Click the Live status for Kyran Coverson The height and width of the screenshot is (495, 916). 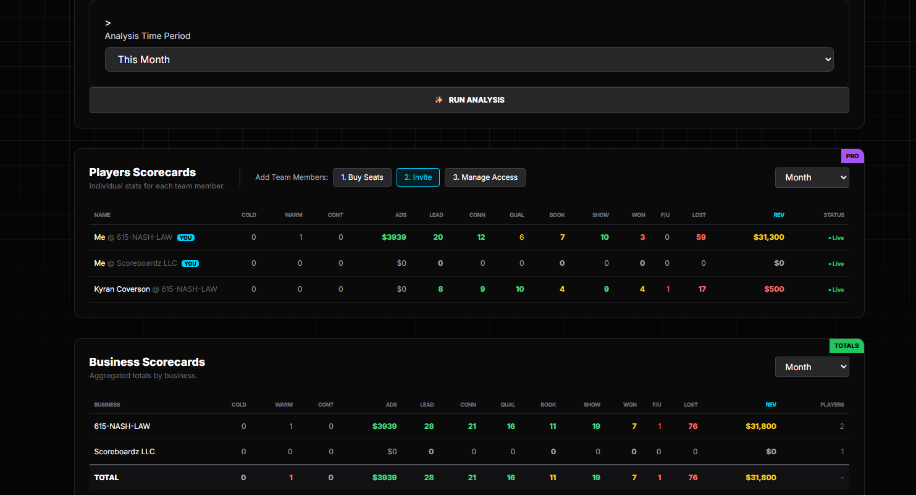point(836,290)
